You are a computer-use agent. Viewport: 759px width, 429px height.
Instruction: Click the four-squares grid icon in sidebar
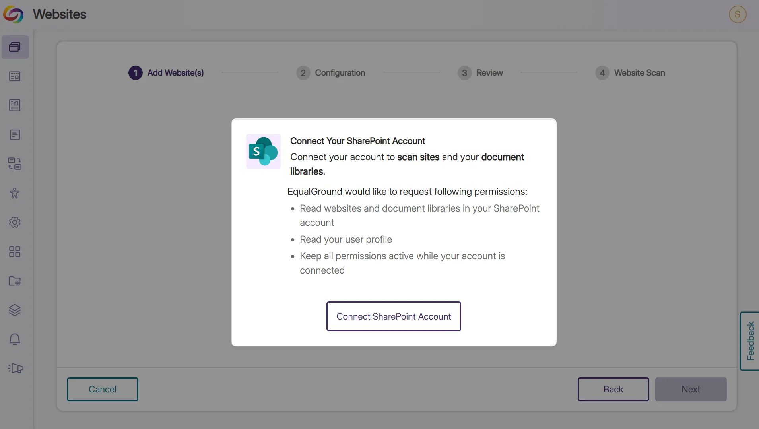click(15, 252)
